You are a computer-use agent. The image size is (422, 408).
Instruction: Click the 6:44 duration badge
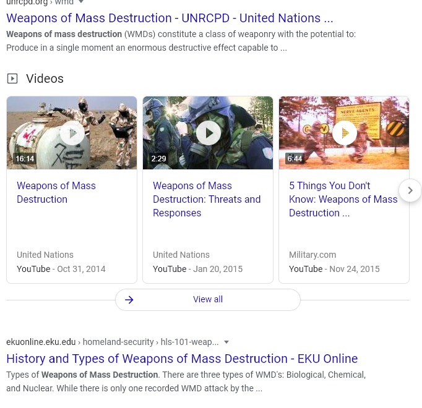click(295, 159)
